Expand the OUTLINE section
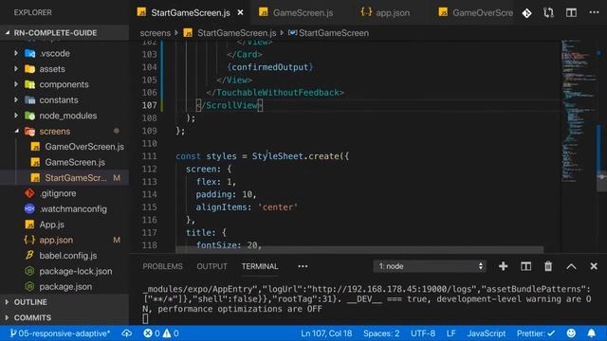Image resolution: width=607 pixels, height=341 pixels. pyautogui.click(x=30, y=302)
